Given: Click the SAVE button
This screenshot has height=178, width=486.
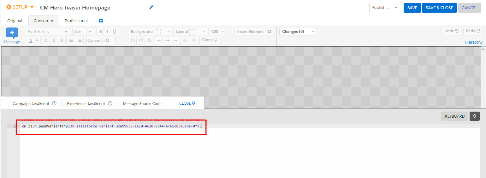Looking at the screenshot, I should point(412,8).
